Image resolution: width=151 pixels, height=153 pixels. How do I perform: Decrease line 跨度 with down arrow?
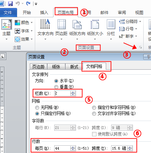tap(130, 150)
